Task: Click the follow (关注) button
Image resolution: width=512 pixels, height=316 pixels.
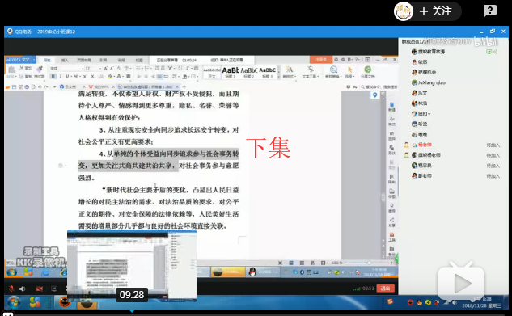Action: (x=436, y=11)
